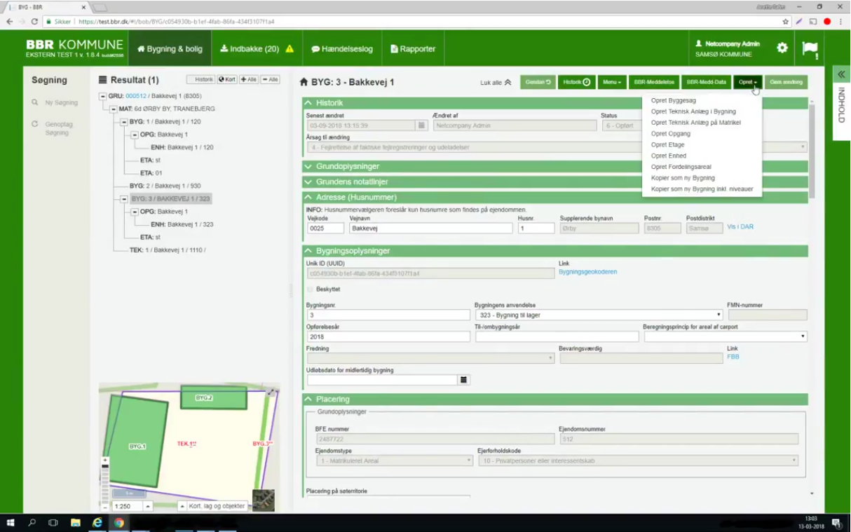The image size is (851, 532).
Task: Click the browser back arrow
Action: (9, 22)
